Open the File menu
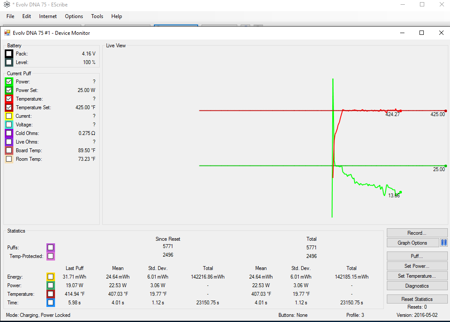This screenshot has height=322, width=450. pos(10,16)
